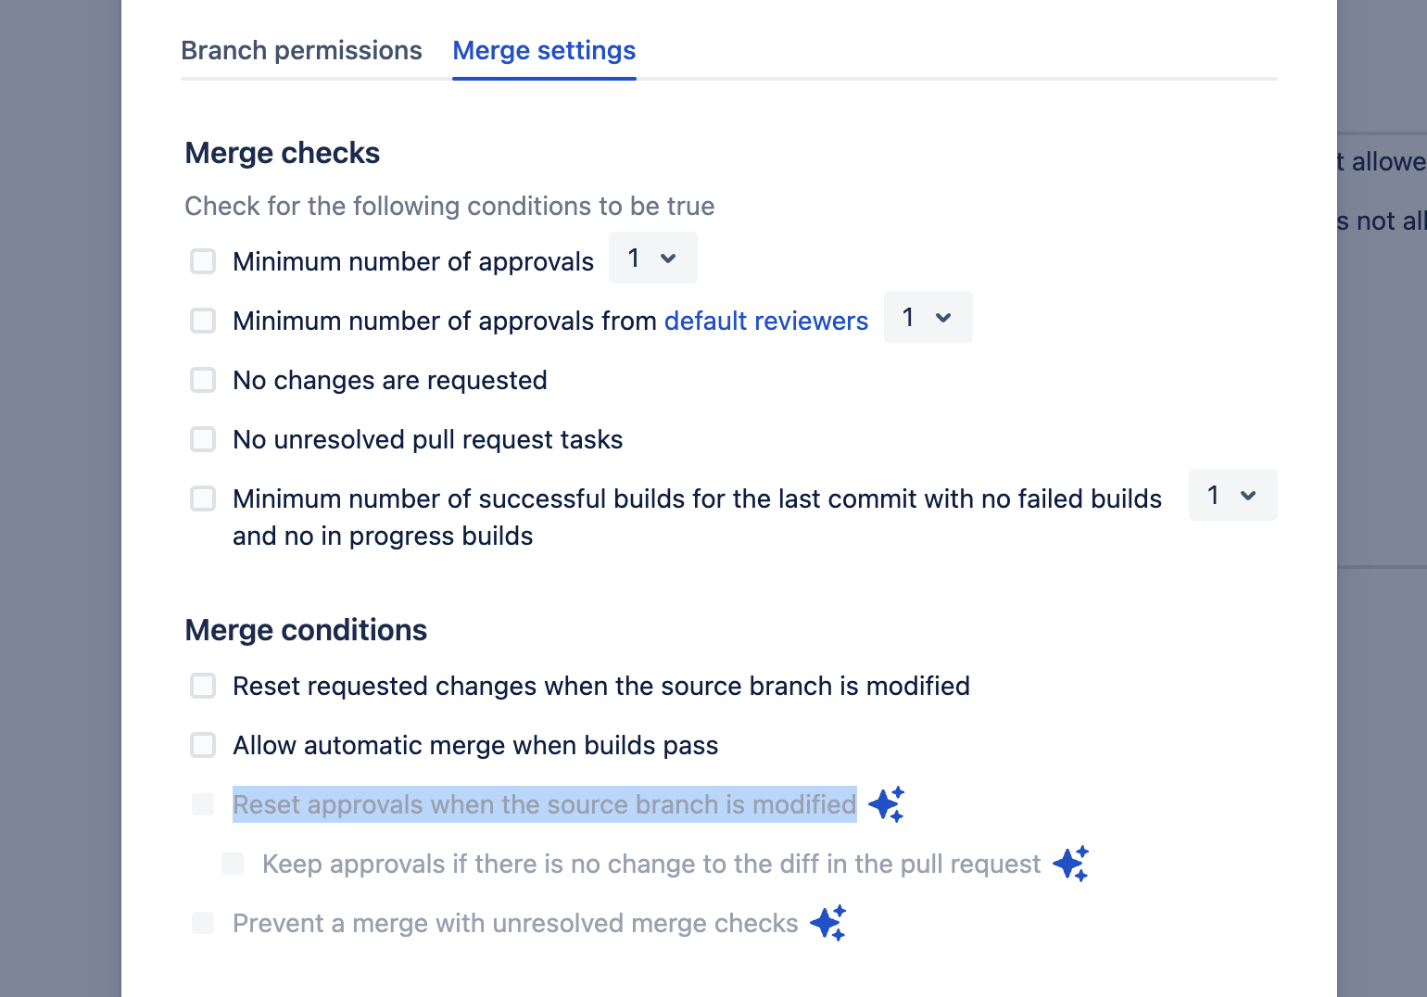
Task: Click premium sparkle icon beside Prevent a merge
Action: coord(828,923)
